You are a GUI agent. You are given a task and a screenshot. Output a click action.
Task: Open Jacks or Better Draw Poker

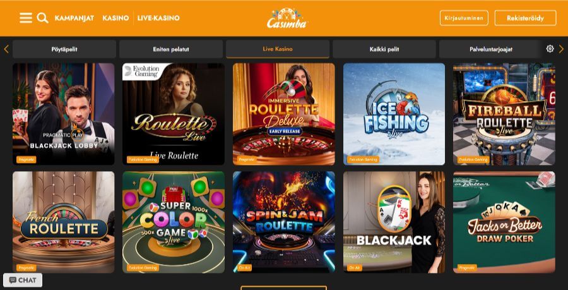pos(504,222)
